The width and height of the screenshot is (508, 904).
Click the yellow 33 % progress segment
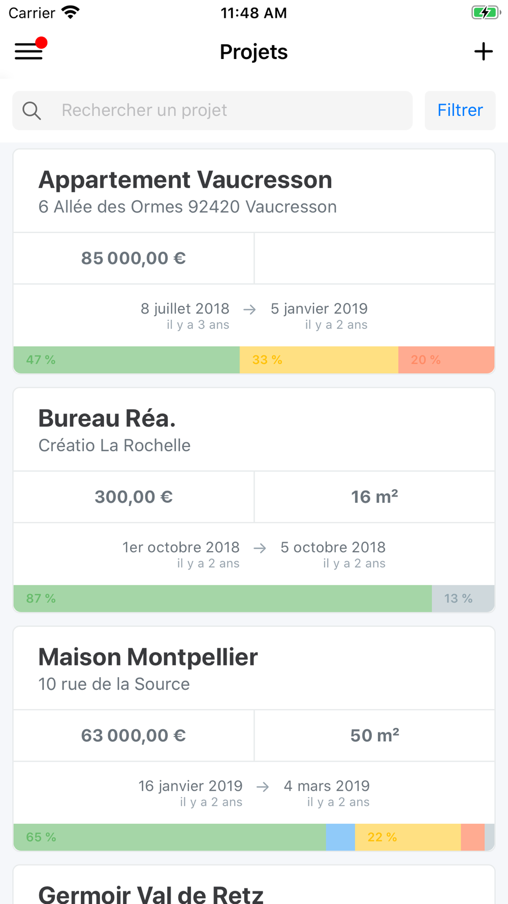click(319, 360)
